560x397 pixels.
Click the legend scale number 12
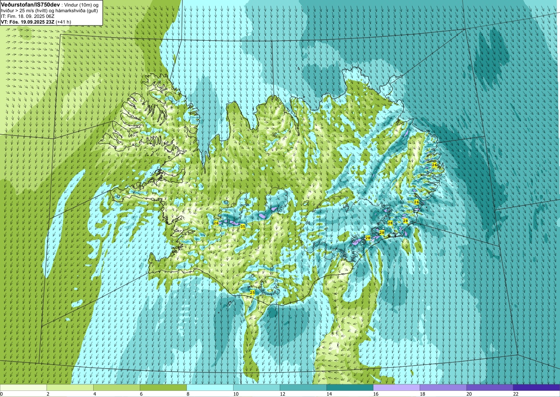pos(283,394)
